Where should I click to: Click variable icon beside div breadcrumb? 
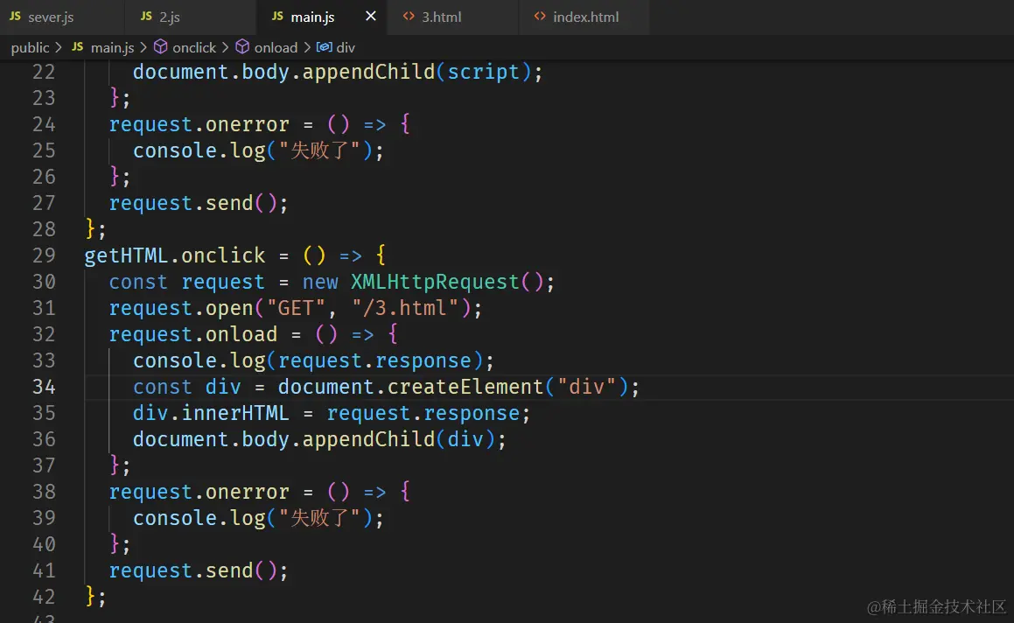coord(324,47)
